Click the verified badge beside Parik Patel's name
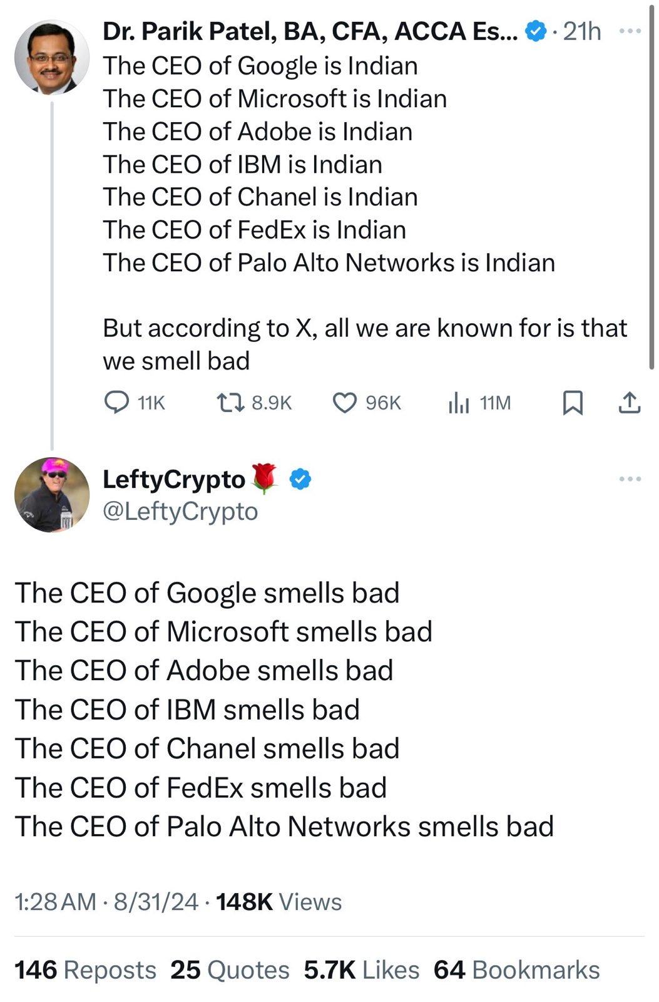Screen dimensions: 659x1002 tap(535, 31)
